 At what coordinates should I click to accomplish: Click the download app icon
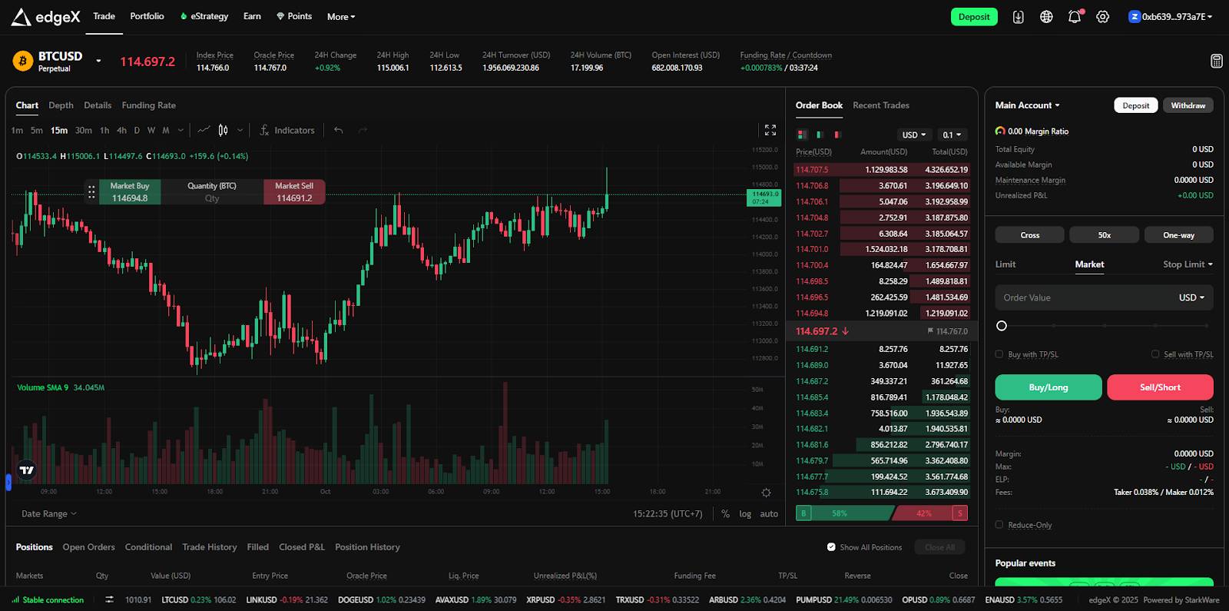[x=1018, y=17]
